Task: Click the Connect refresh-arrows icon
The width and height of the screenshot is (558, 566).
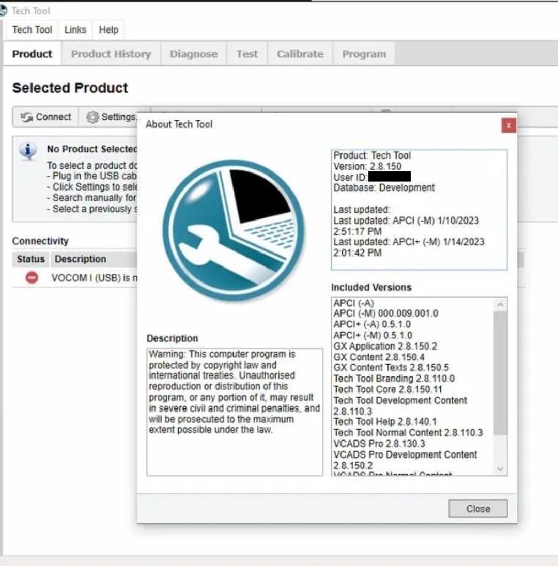Action: point(26,117)
